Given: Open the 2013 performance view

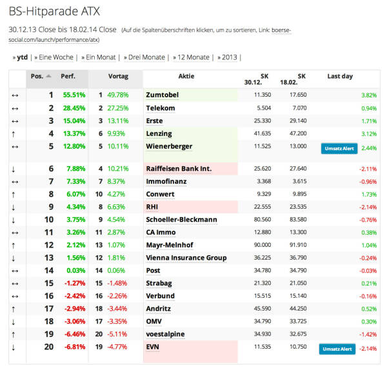Looking at the screenshot, I should point(228,57).
